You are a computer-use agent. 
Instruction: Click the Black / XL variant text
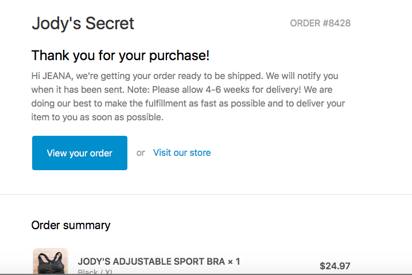tap(95, 272)
